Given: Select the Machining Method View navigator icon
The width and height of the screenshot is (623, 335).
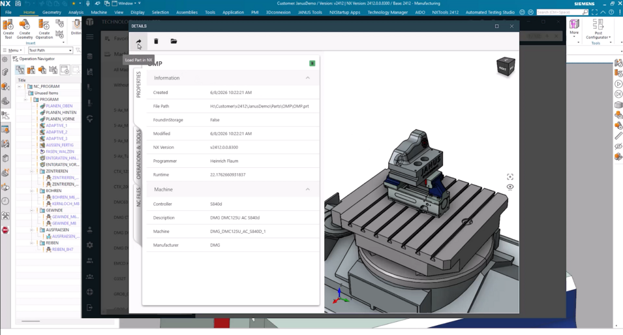Looking at the screenshot, I should point(53,71).
